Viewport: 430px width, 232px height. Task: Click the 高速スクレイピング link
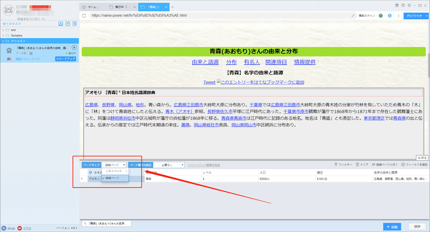27,59
